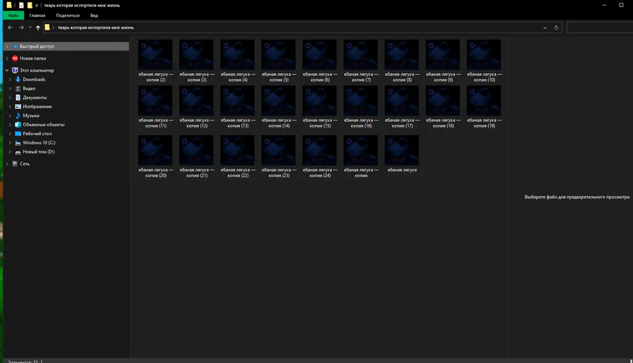Screen dimensions: 633x363
Task: Select Сеть in the navigation pane
Action: [x=25, y=164]
